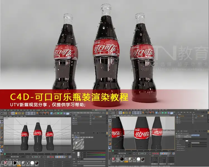This screenshot has width=209, height=167.
Task: Click floor/environment icon in right C4D toolbar
Action: tap(172, 113)
